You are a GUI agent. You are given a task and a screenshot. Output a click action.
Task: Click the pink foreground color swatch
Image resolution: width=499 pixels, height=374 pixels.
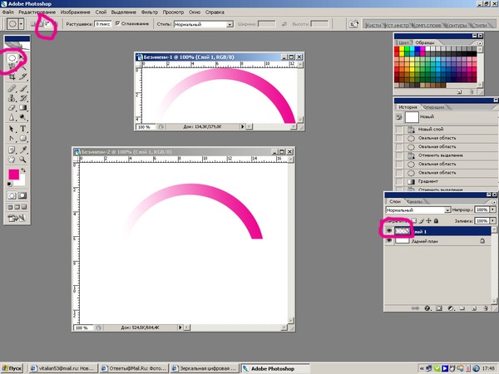coord(13,175)
